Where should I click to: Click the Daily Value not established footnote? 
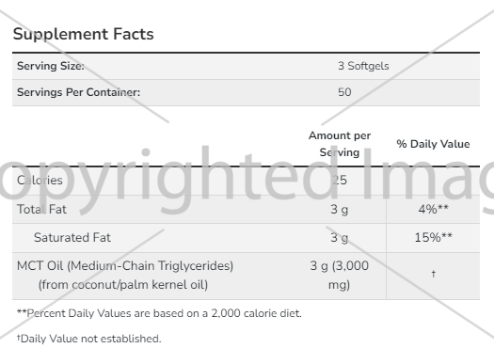click(x=88, y=339)
